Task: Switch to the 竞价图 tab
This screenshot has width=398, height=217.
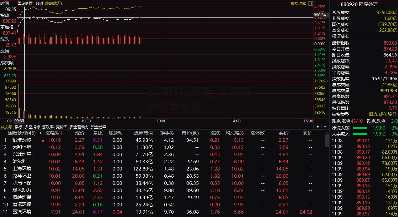Action: pyautogui.click(x=62, y=127)
